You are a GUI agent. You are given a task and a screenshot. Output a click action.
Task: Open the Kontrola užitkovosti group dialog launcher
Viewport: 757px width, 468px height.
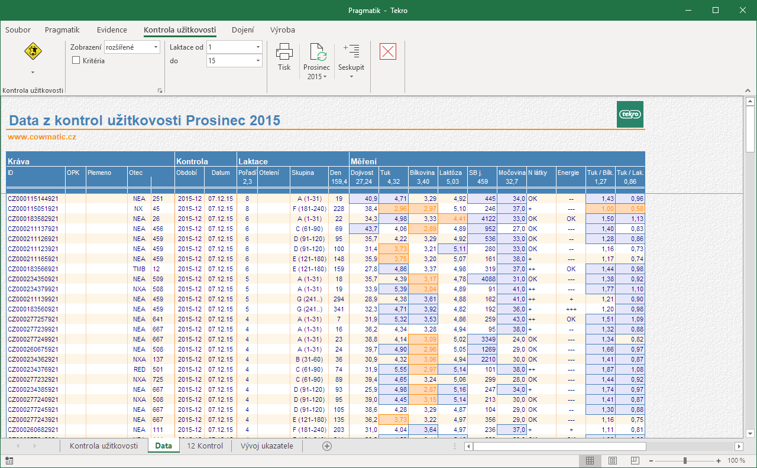tap(160, 91)
